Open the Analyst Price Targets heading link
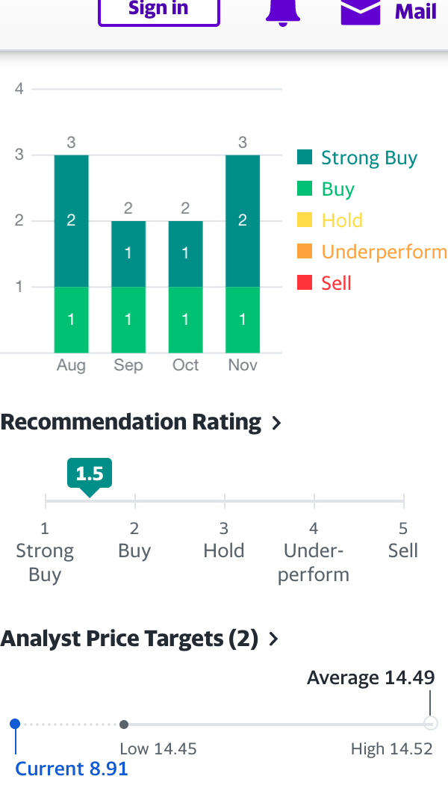The height and width of the screenshot is (791, 448). click(x=129, y=639)
